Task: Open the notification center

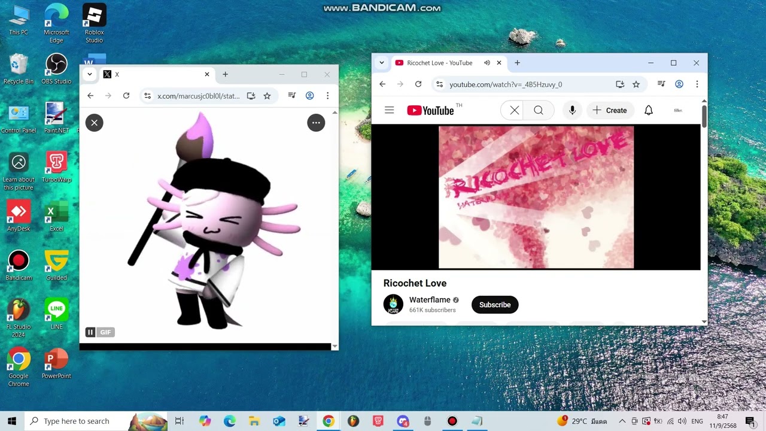Action: pos(750,421)
